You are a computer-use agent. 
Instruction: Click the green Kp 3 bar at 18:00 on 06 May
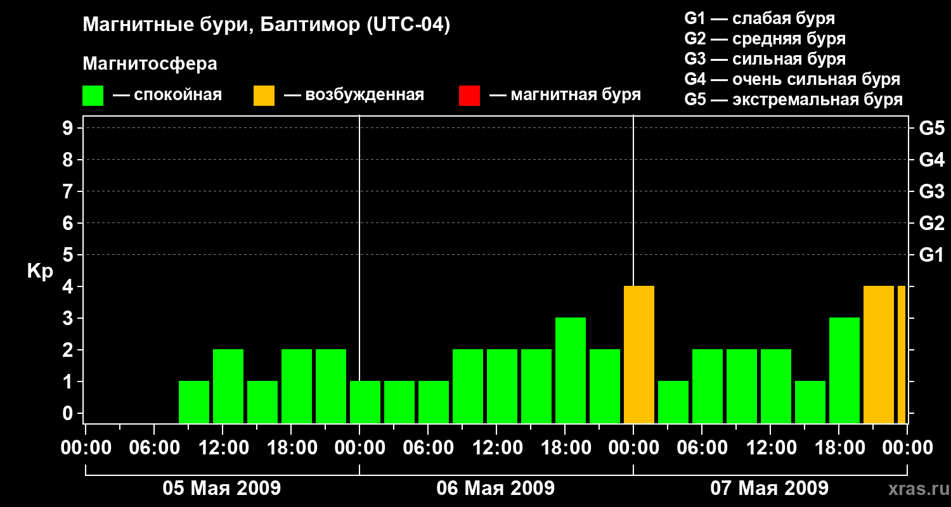571,371
